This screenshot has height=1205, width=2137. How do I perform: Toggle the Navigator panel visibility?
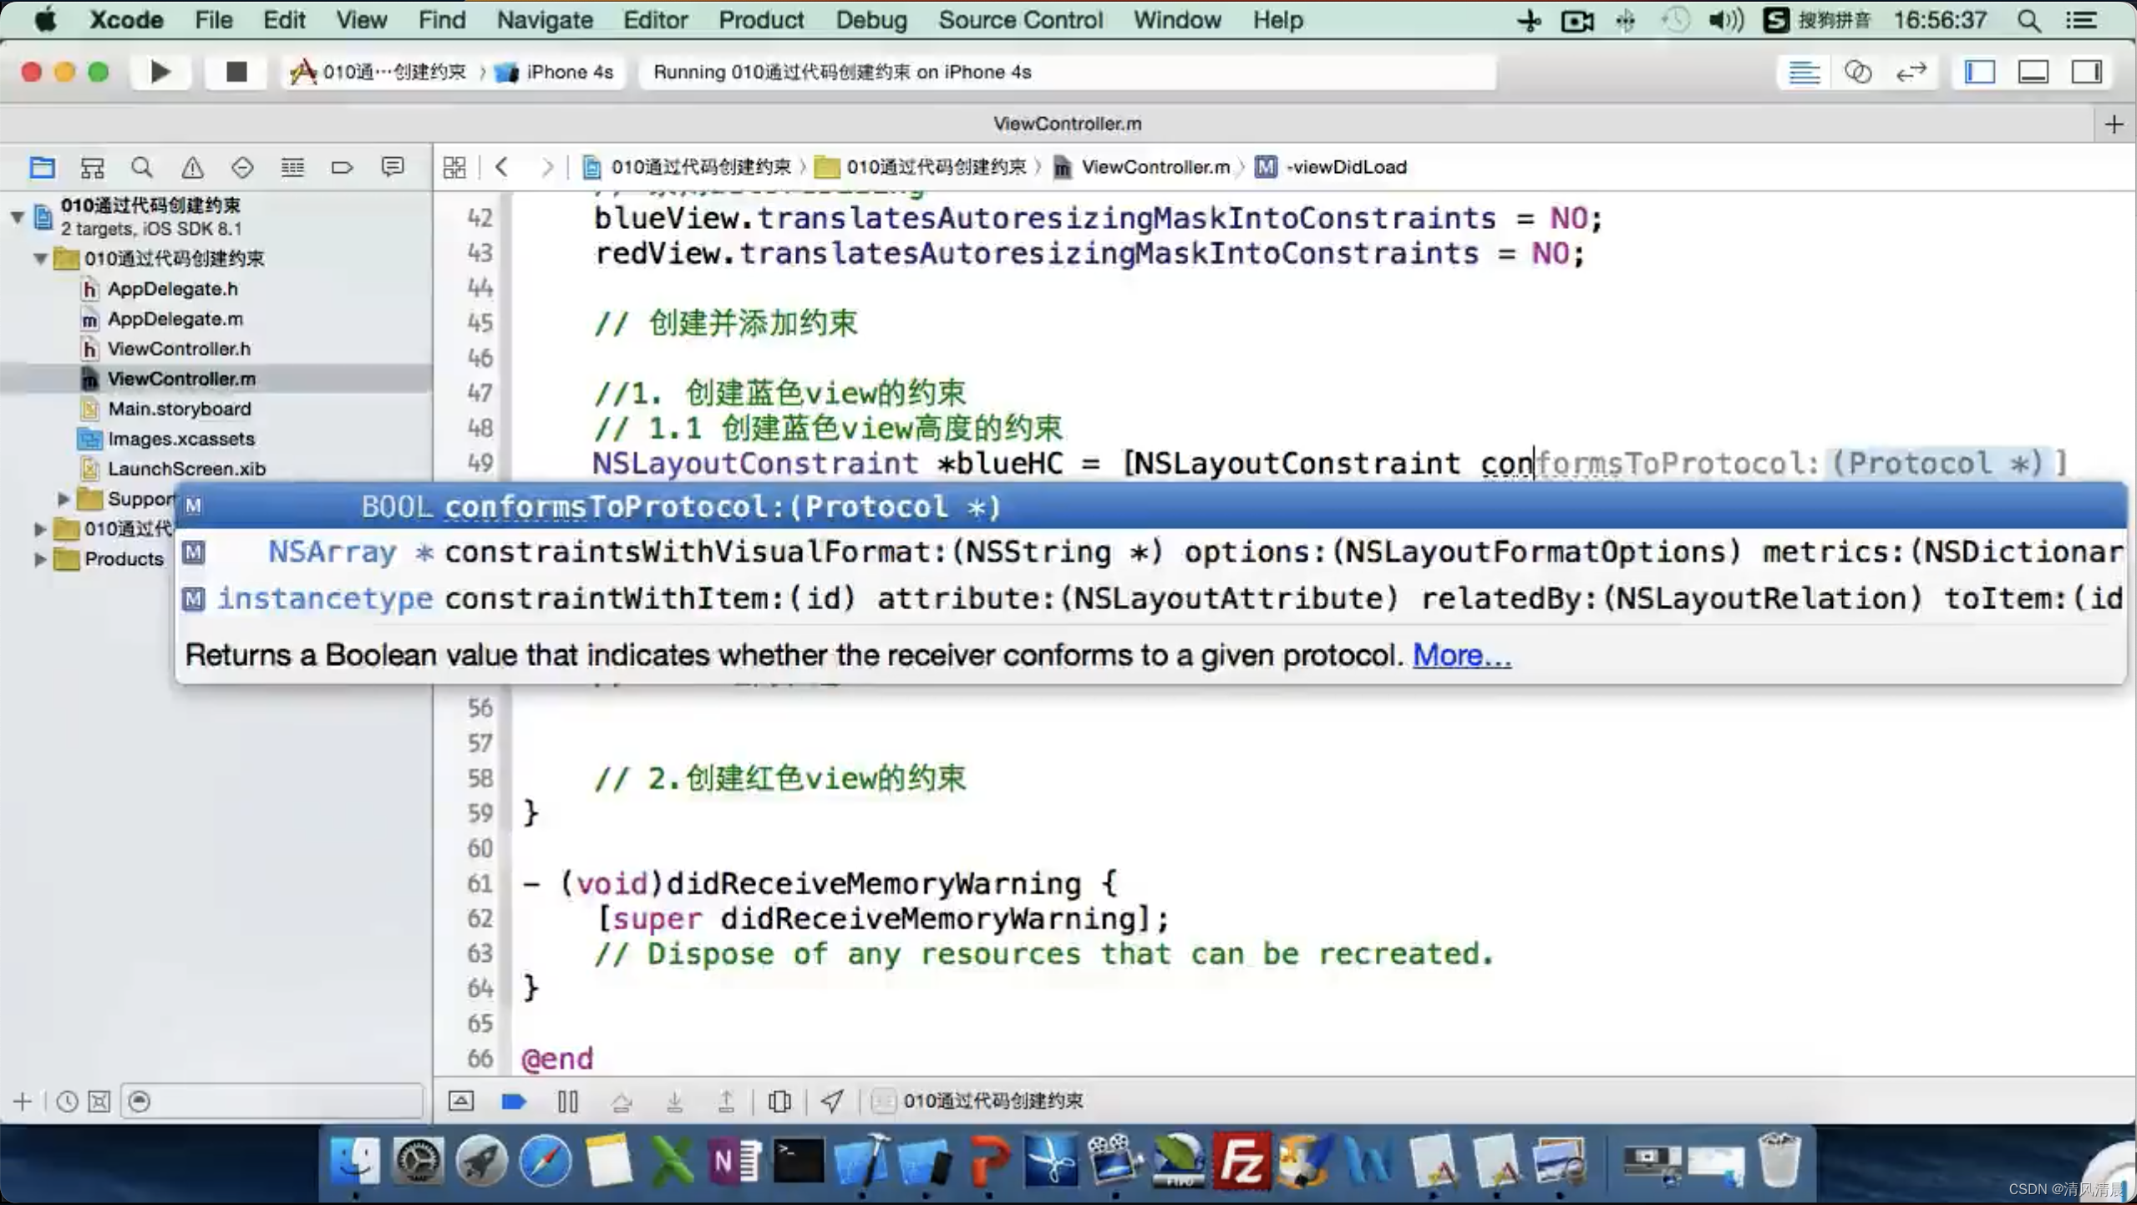(1980, 72)
